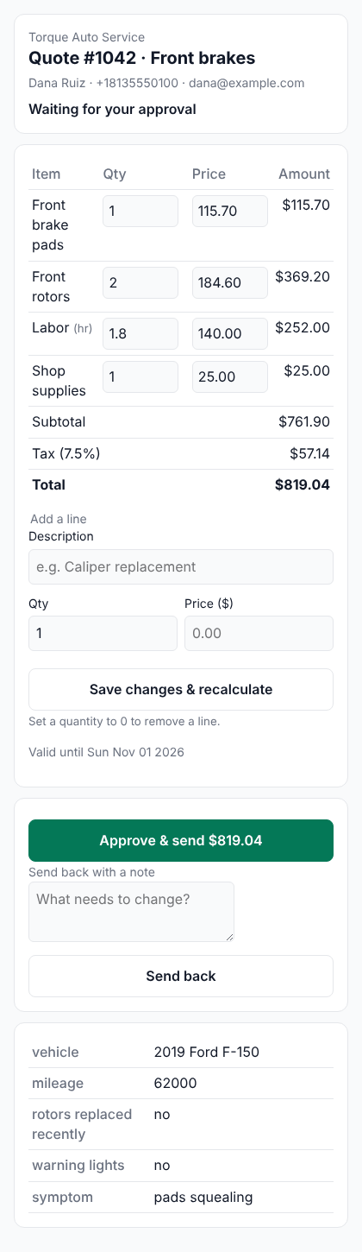Select the Labor price field showing 140.00
The width and height of the screenshot is (362, 1252).
[230, 333]
